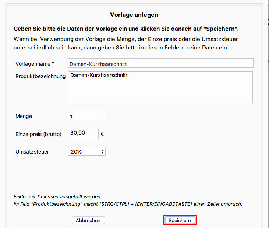Click the Speichern button

coord(180,220)
